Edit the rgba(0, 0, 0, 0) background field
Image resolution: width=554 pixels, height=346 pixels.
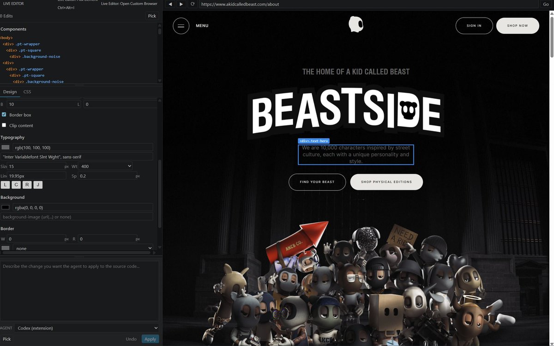(x=83, y=207)
